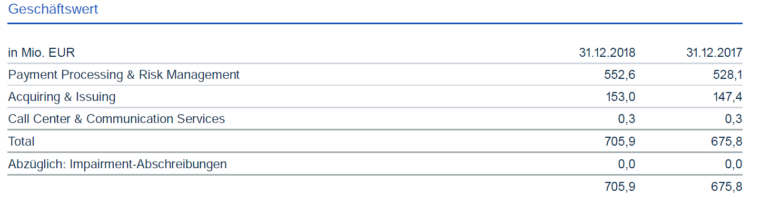The height and width of the screenshot is (204, 761).
Task: Select the 153,0 value
Action: 620,97
